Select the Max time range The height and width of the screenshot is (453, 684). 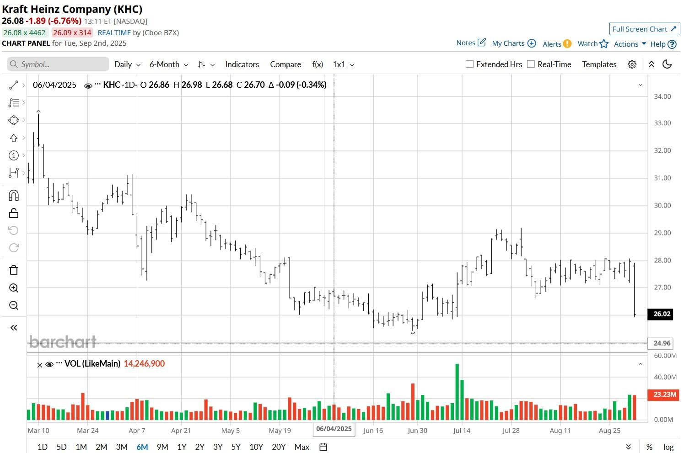point(302,447)
